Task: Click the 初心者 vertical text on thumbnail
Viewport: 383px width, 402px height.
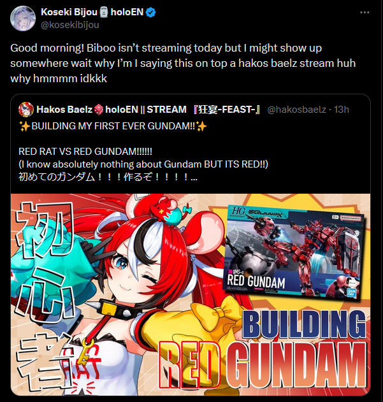Action: (46, 295)
